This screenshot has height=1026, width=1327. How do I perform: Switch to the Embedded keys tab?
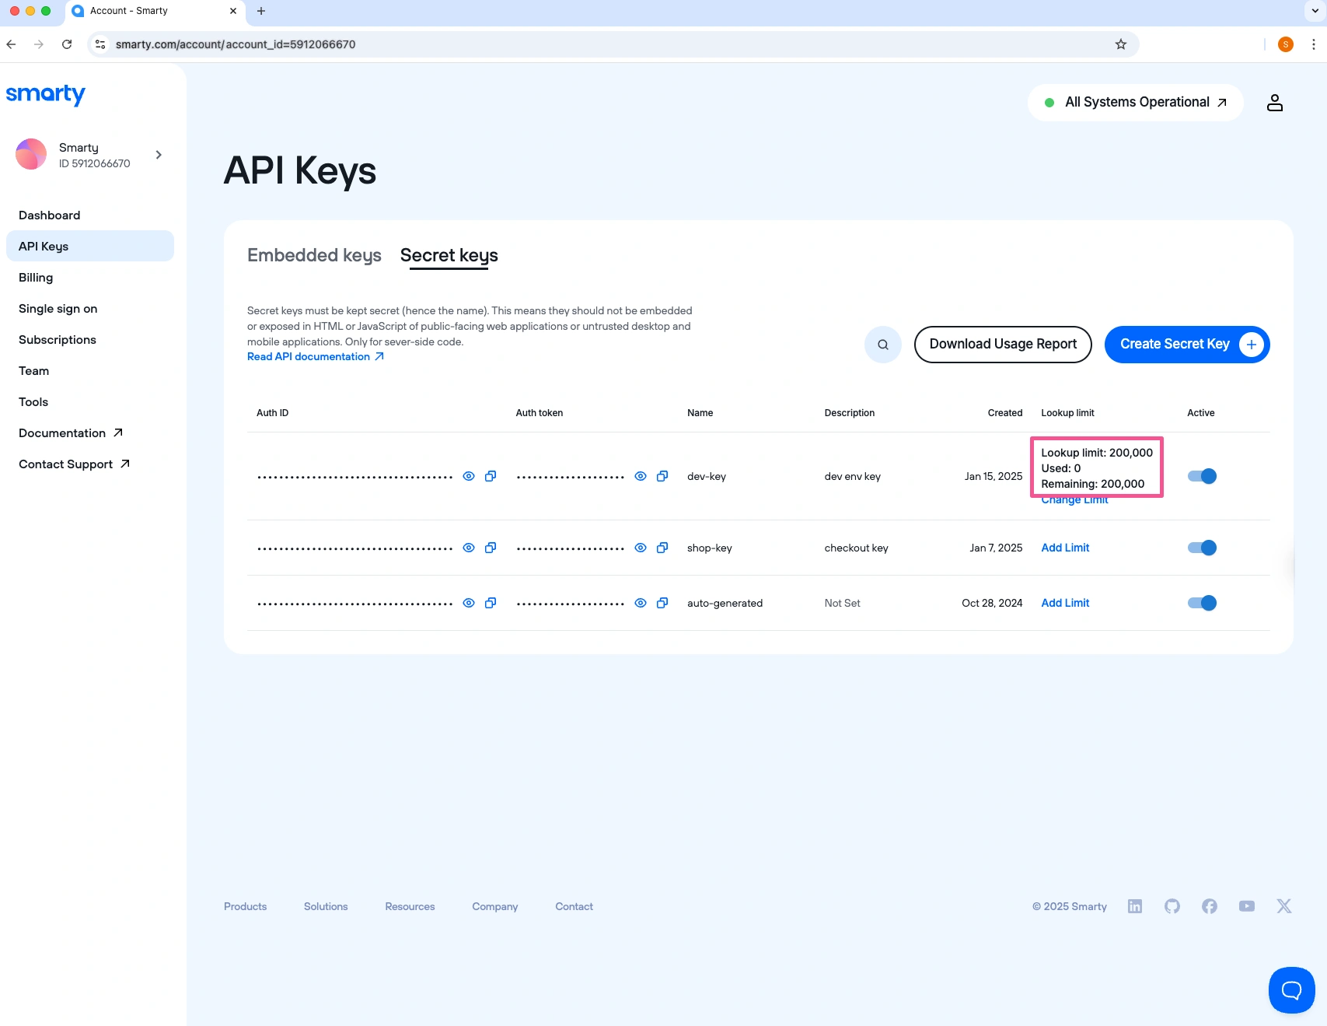pyautogui.click(x=314, y=255)
